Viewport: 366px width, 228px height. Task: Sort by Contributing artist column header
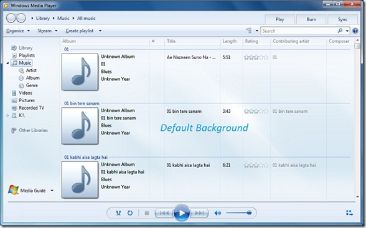click(291, 41)
